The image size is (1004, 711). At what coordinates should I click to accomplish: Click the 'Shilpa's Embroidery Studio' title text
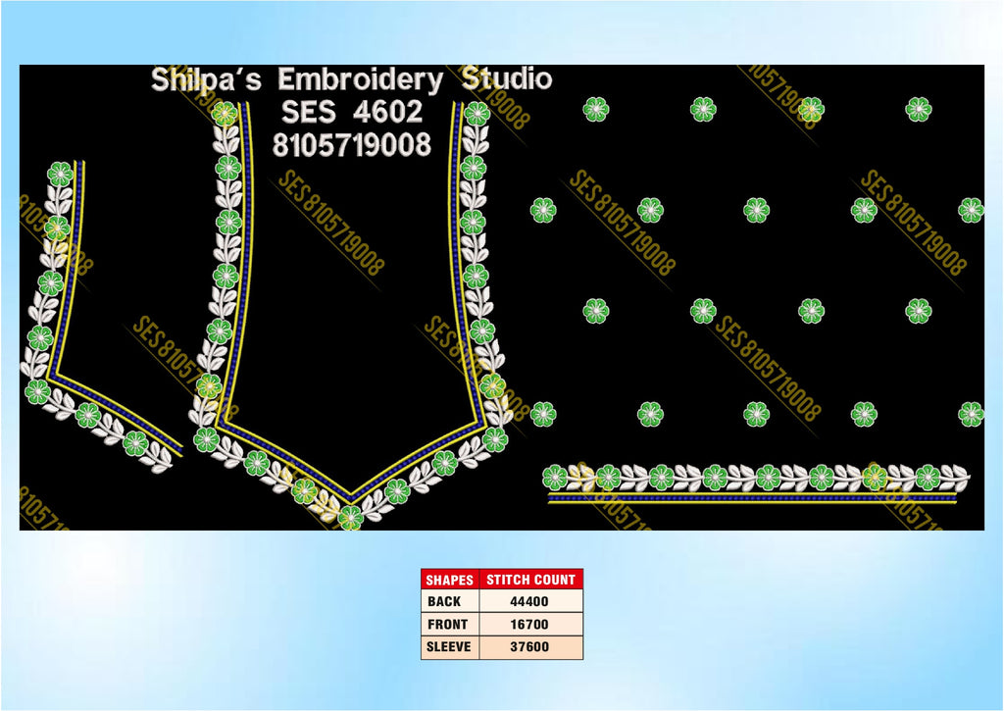(x=351, y=80)
